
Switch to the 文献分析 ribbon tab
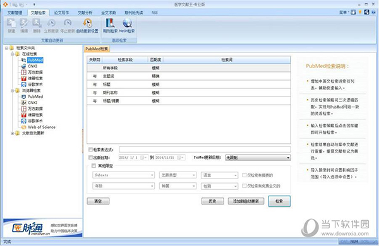(85, 13)
